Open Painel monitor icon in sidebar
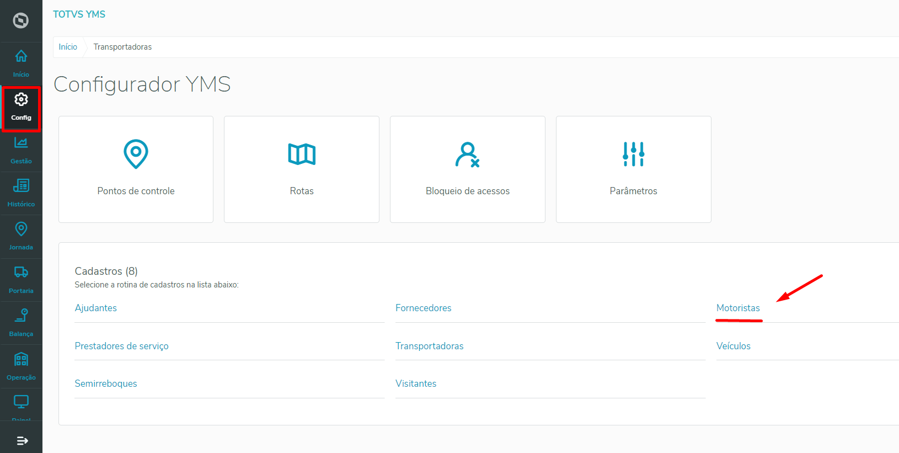 (x=21, y=402)
